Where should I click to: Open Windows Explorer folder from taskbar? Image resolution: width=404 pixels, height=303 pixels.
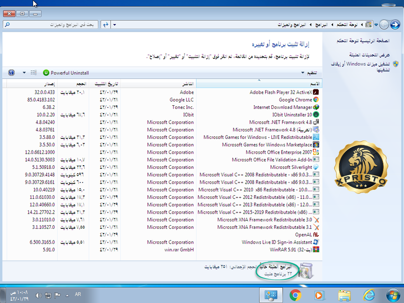click(x=345, y=295)
